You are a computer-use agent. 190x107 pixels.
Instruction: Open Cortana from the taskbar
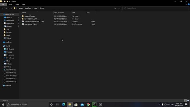[51, 104]
